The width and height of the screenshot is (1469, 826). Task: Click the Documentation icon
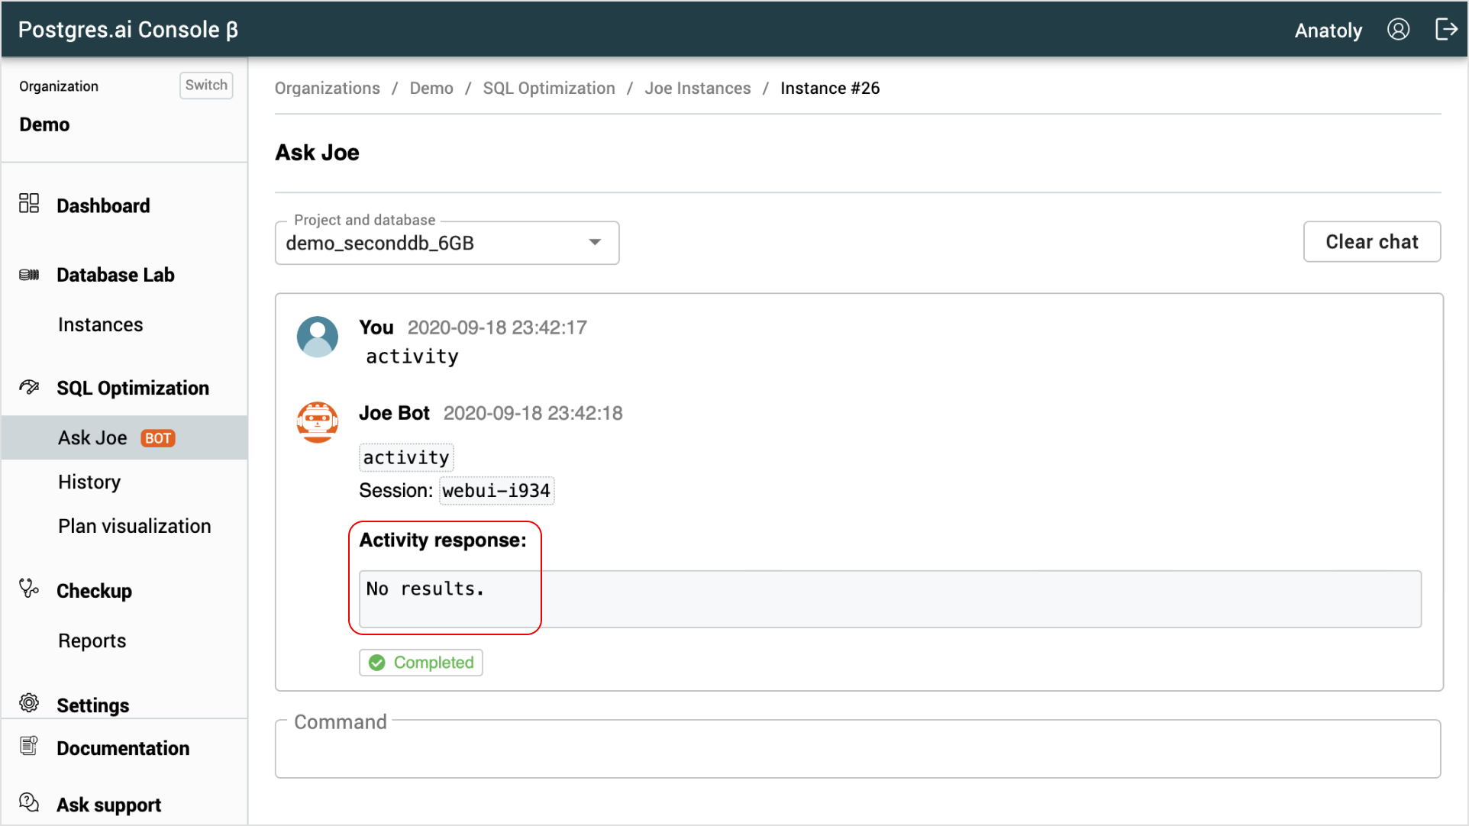pos(29,746)
